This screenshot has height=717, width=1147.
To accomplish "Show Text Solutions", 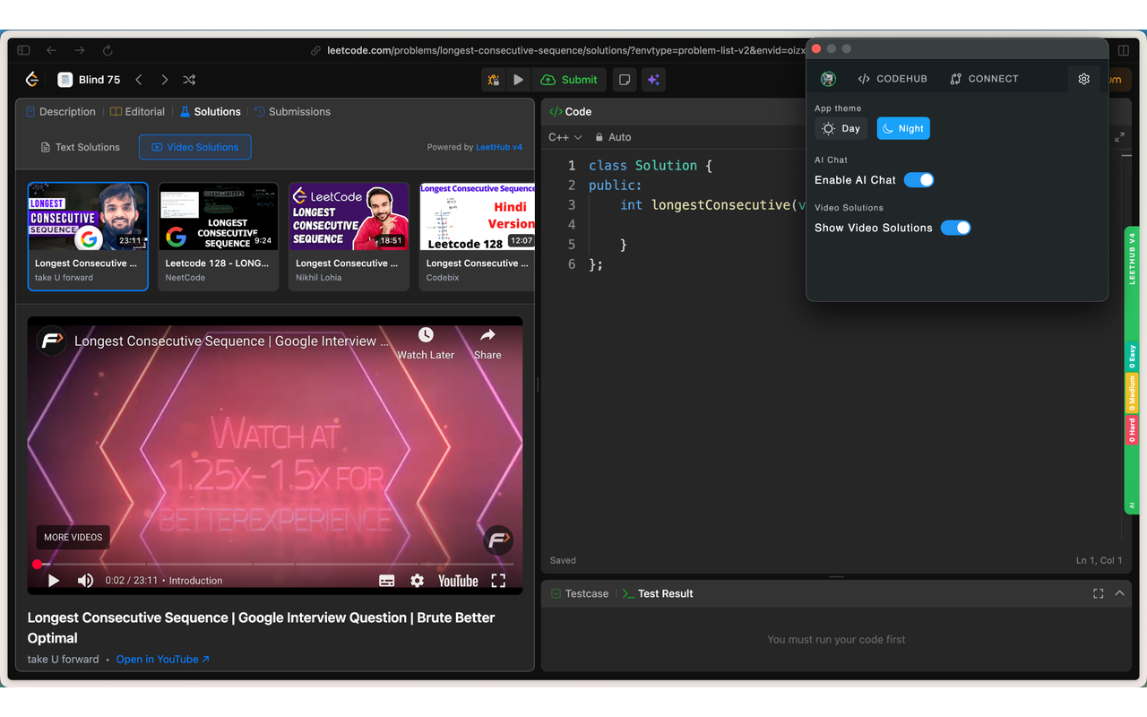I will [81, 147].
